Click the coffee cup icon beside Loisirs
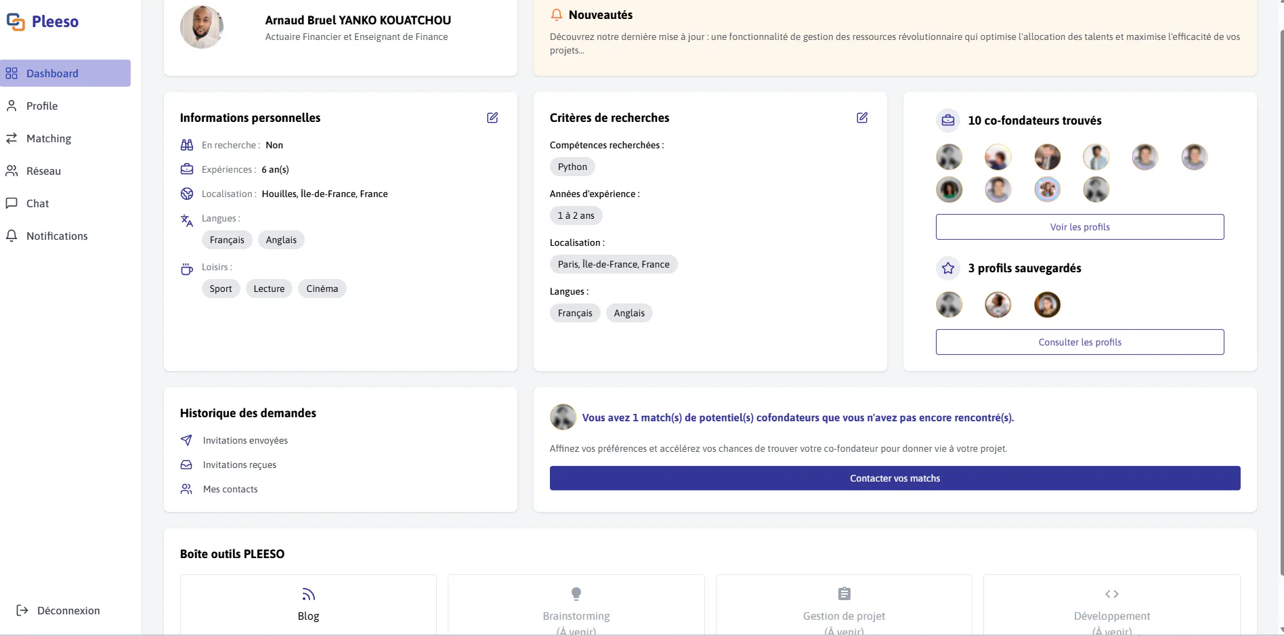This screenshot has width=1284, height=636. (x=187, y=269)
